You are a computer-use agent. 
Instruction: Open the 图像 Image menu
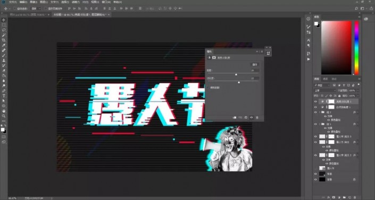click(x=33, y=2)
